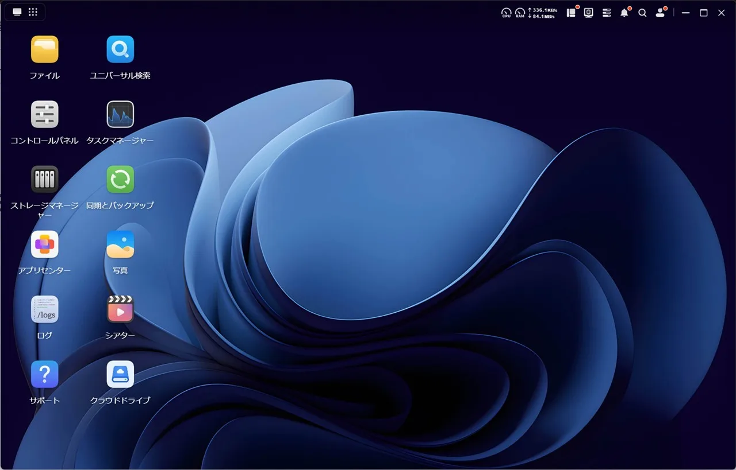
Task: Open ストレージマネージャー storage manager
Action: click(44, 180)
